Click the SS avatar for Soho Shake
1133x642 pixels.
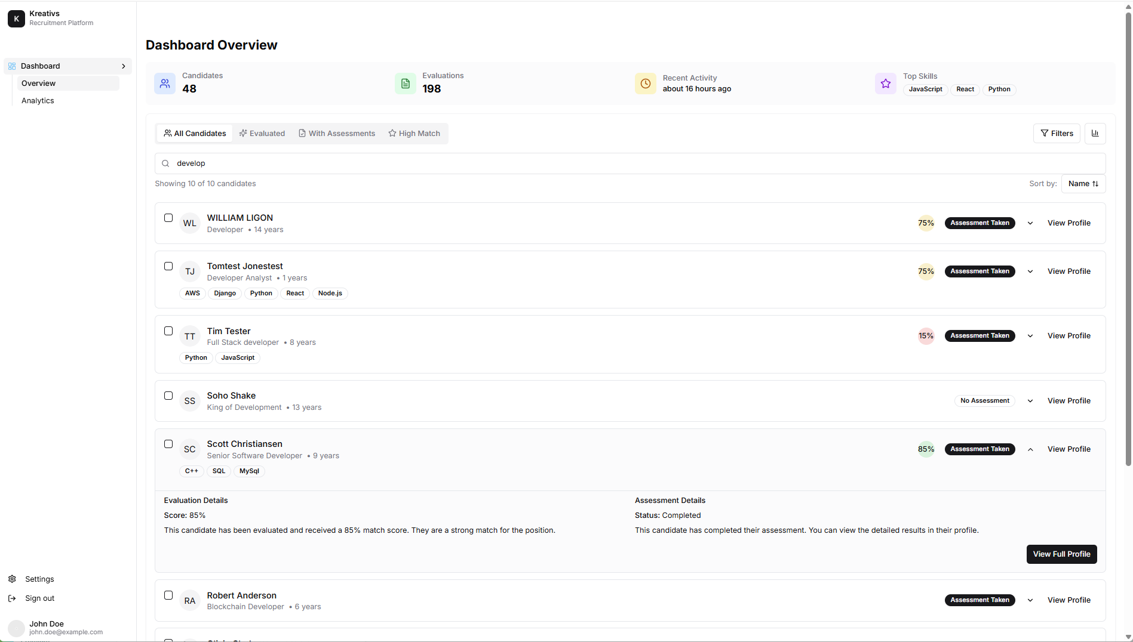pos(190,401)
